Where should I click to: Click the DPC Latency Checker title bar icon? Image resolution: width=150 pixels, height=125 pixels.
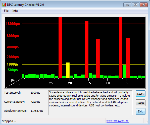[x=4, y=5]
